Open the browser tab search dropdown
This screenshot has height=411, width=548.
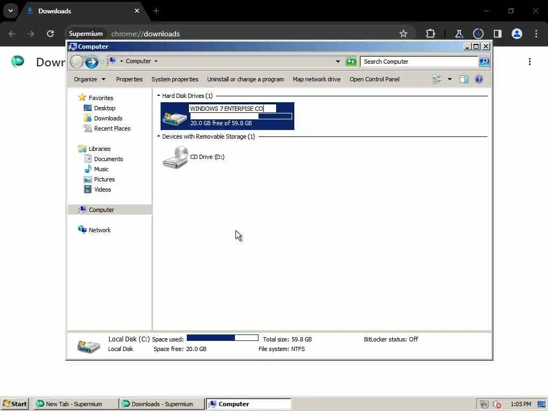[x=11, y=11]
